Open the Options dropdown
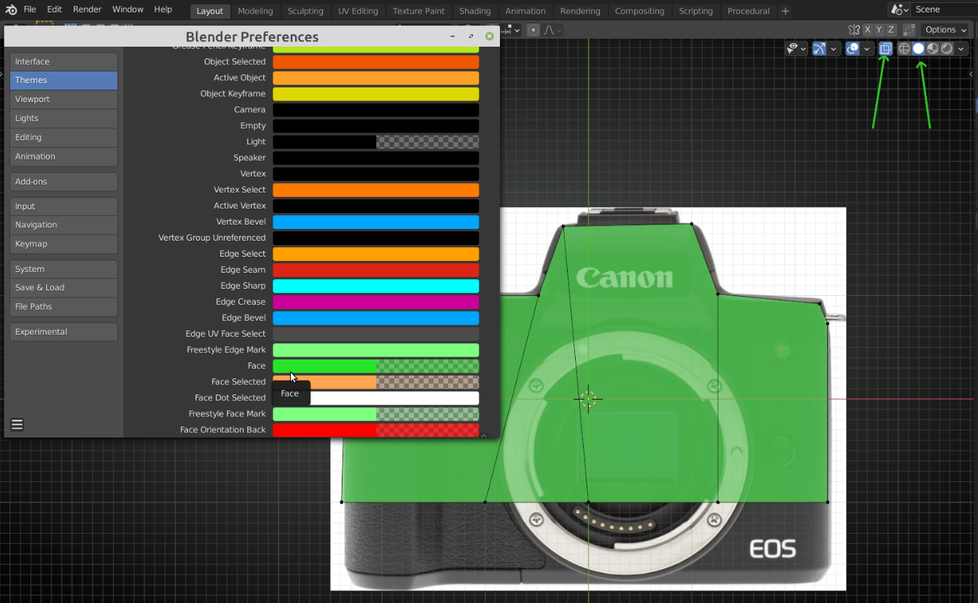Screen dimensions: 978x603 (945, 30)
